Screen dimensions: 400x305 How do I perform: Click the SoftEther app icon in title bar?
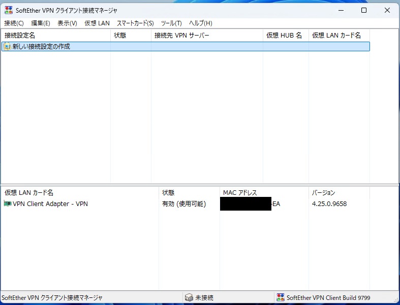(x=9, y=10)
